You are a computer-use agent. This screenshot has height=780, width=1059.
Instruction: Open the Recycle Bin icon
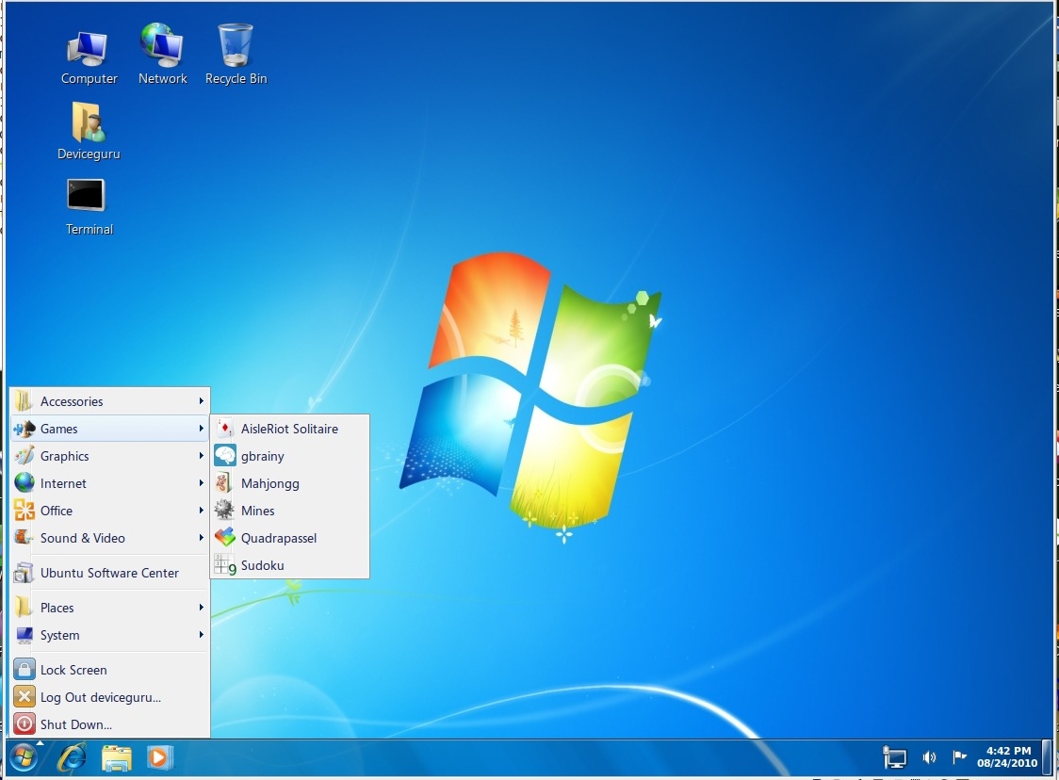pyautogui.click(x=236, y=54)
